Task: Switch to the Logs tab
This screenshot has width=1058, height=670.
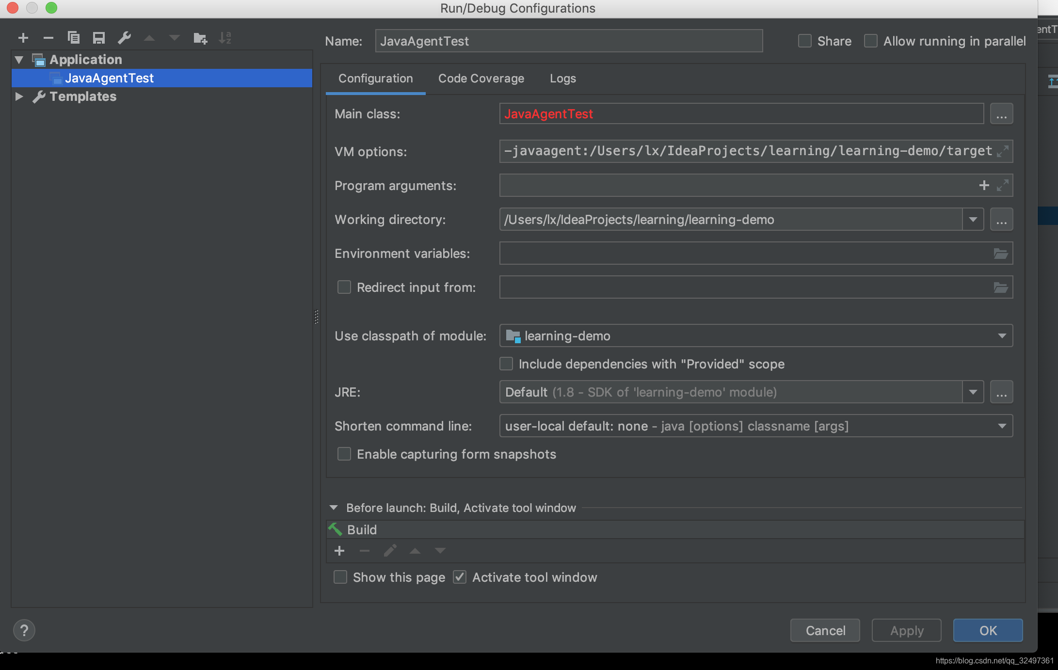Action: point(563,79)
